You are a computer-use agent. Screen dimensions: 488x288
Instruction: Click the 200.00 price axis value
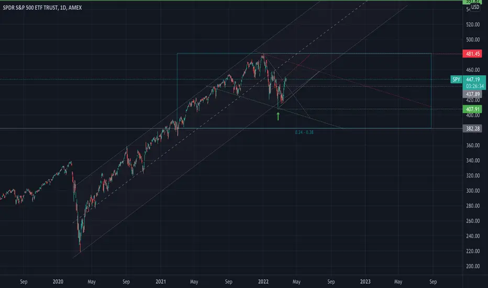[473, 266]
